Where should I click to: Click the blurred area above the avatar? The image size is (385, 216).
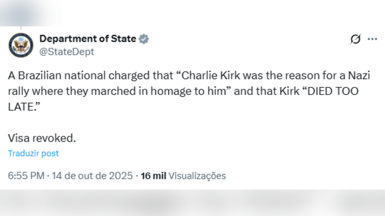[x=31, y=13]
